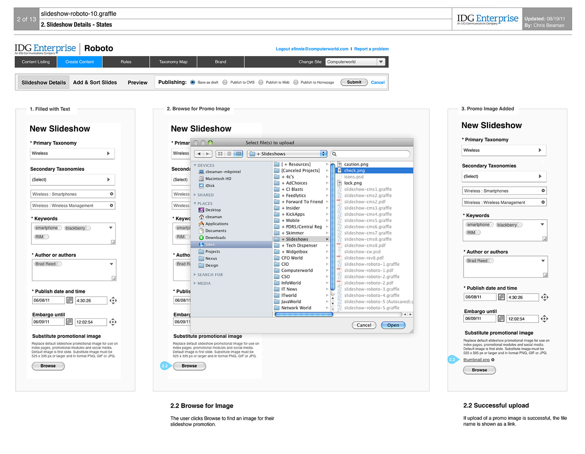Click time adjuster next to 12:02:54 in panel 1
Viewport: 585px width, 454px height.
[x=113, y=322]
